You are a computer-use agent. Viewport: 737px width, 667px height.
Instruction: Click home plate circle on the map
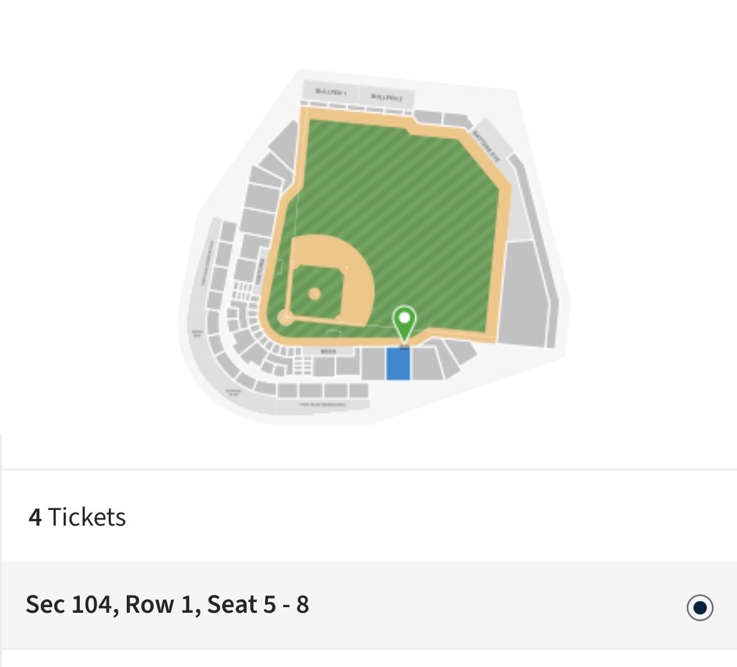(x=285, y=318)
